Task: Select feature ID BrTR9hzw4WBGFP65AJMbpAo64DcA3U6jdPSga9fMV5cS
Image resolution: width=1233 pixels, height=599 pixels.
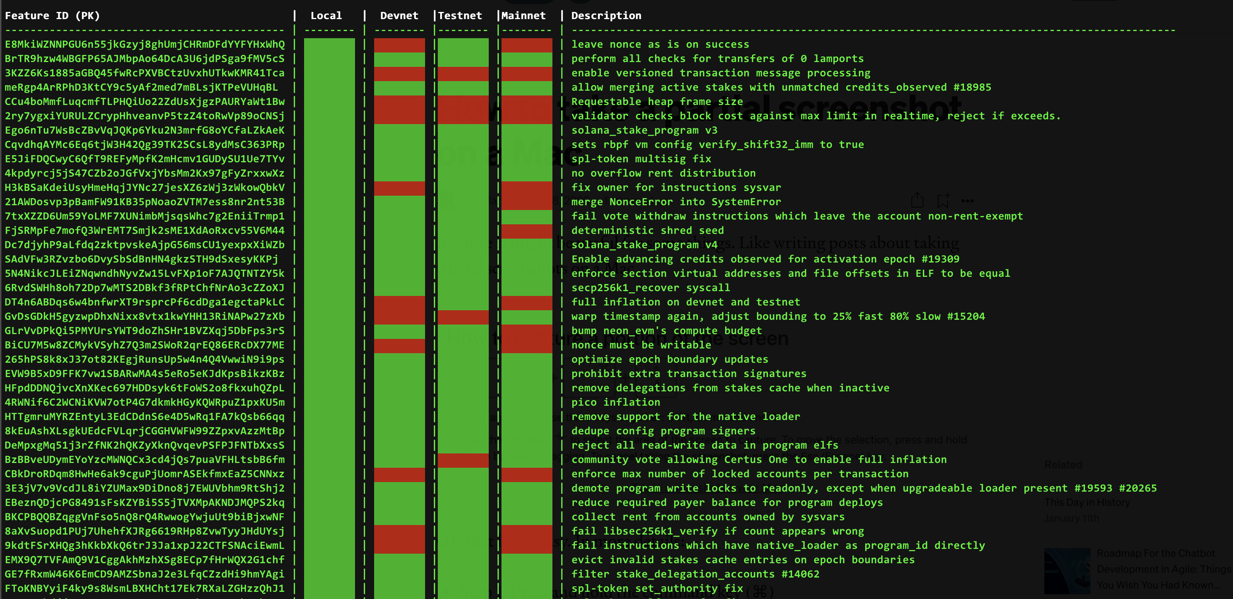Action: click(x=144, y=59)
